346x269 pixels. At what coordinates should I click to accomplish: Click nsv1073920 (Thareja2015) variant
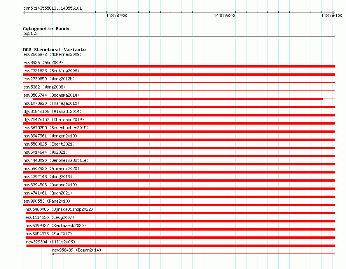point(51,103)
